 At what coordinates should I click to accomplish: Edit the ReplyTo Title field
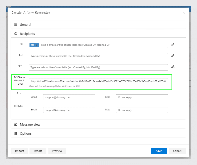pos(142,110)
